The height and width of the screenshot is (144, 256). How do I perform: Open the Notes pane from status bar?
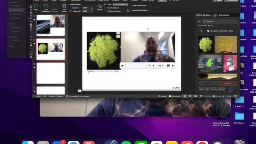[x=162, y=96]
